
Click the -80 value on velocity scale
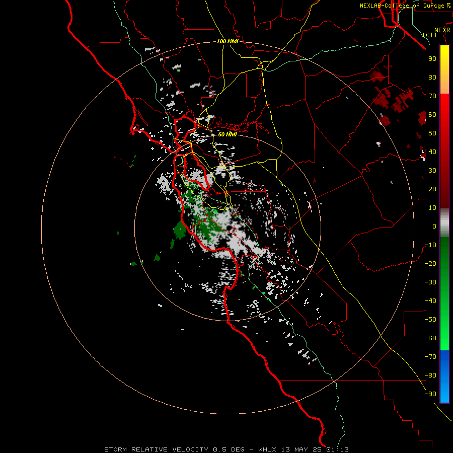430,375
